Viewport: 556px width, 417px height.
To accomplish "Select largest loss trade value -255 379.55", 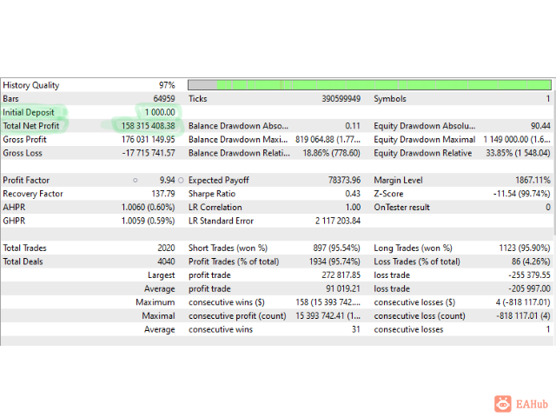I will (x=529, y=275).
